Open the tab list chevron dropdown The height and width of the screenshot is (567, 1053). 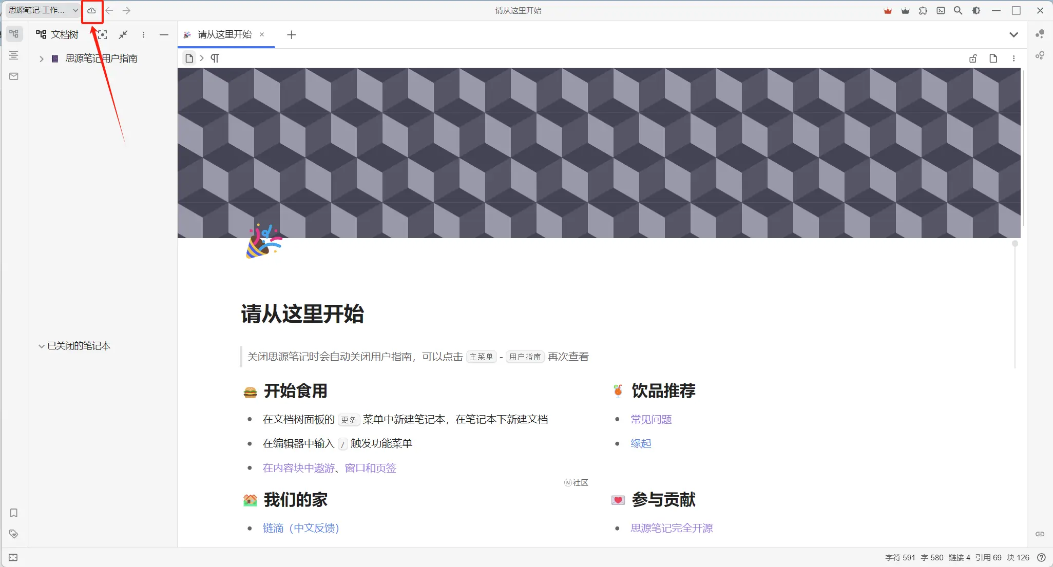coord(1013,35)
